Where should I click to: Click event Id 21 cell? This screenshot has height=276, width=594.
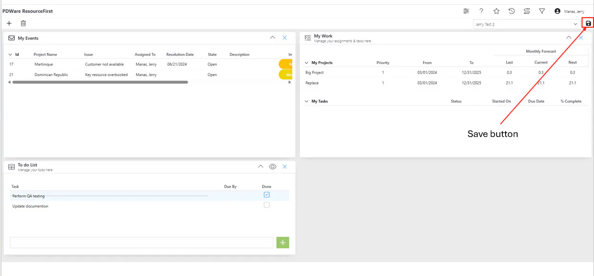(11, 74)
